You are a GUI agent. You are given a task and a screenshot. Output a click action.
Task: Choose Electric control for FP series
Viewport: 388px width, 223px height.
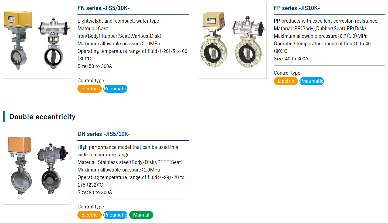[x=286, y=81]
